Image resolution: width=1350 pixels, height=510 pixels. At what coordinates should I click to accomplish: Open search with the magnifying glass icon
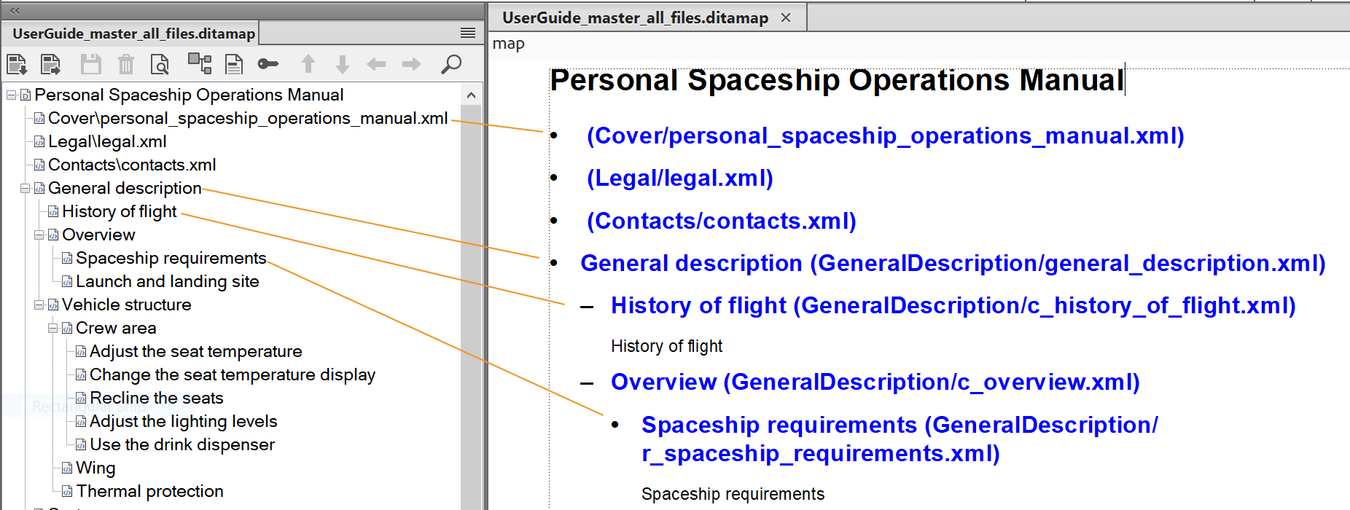[451, 65]
